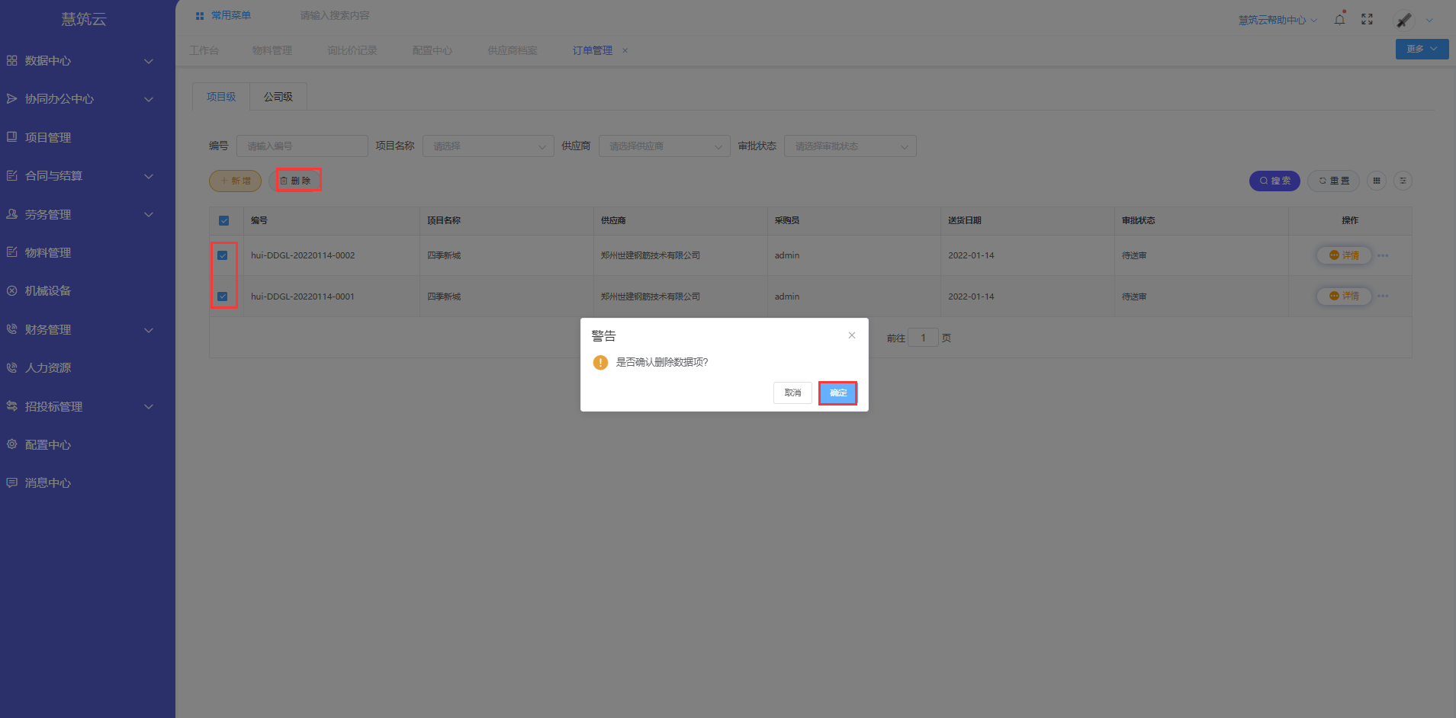
Task: Open the 询比价记录 tab
Action: (352, 50)
